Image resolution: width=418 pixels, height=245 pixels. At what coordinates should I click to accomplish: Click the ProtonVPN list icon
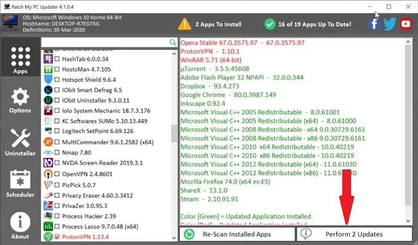point(48,237)
